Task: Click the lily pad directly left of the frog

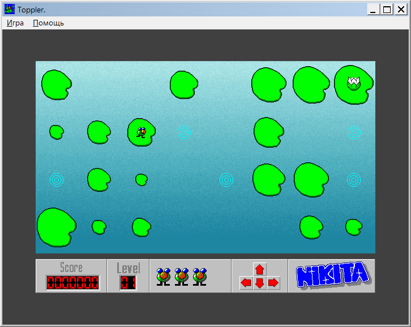Action: [99, 132]
